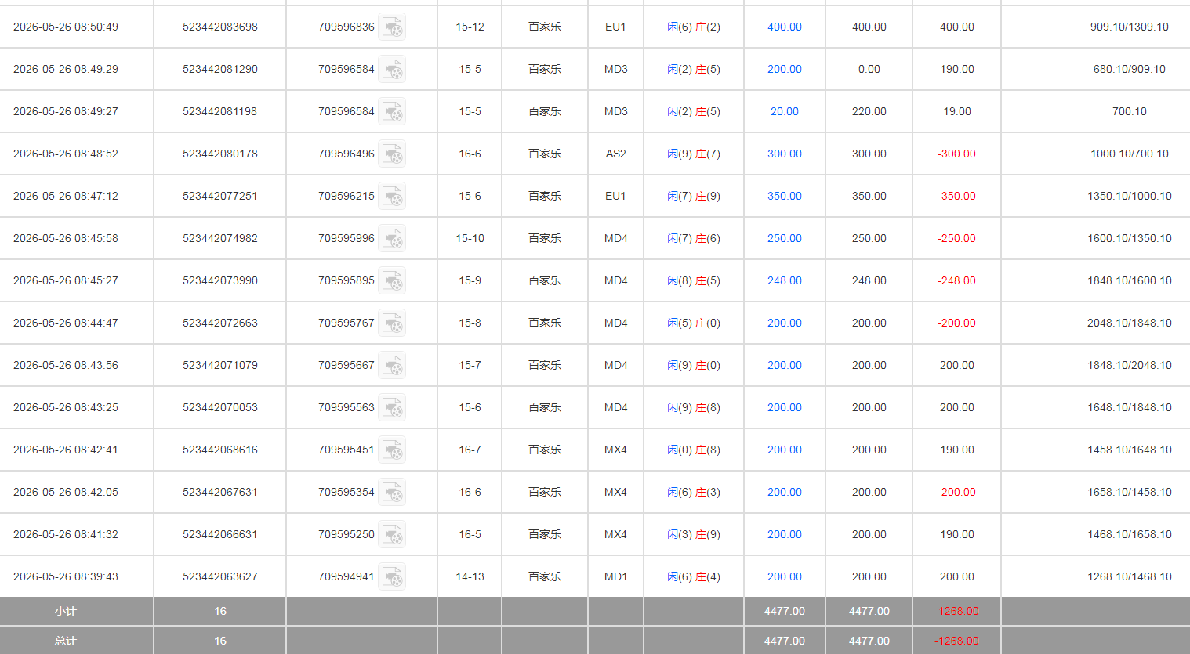The image size is (1190, 654).
Task: Click the timestamp 2026-05-26 08:45:27
Action: 66,280
